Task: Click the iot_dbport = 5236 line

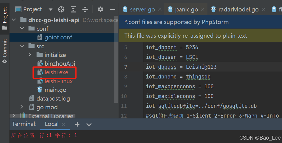Action: pos(172,47)
